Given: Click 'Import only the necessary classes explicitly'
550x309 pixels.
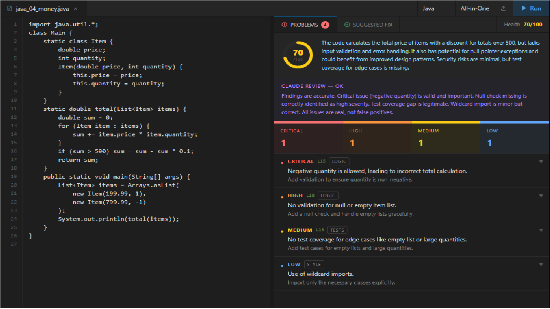Looking at the screenshot, I should click(x=341, y=282).
